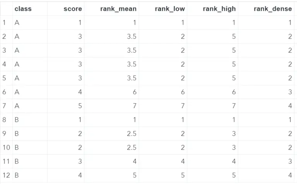Select the rank_mean column header

pyautogui.click(x=118, y=9)
